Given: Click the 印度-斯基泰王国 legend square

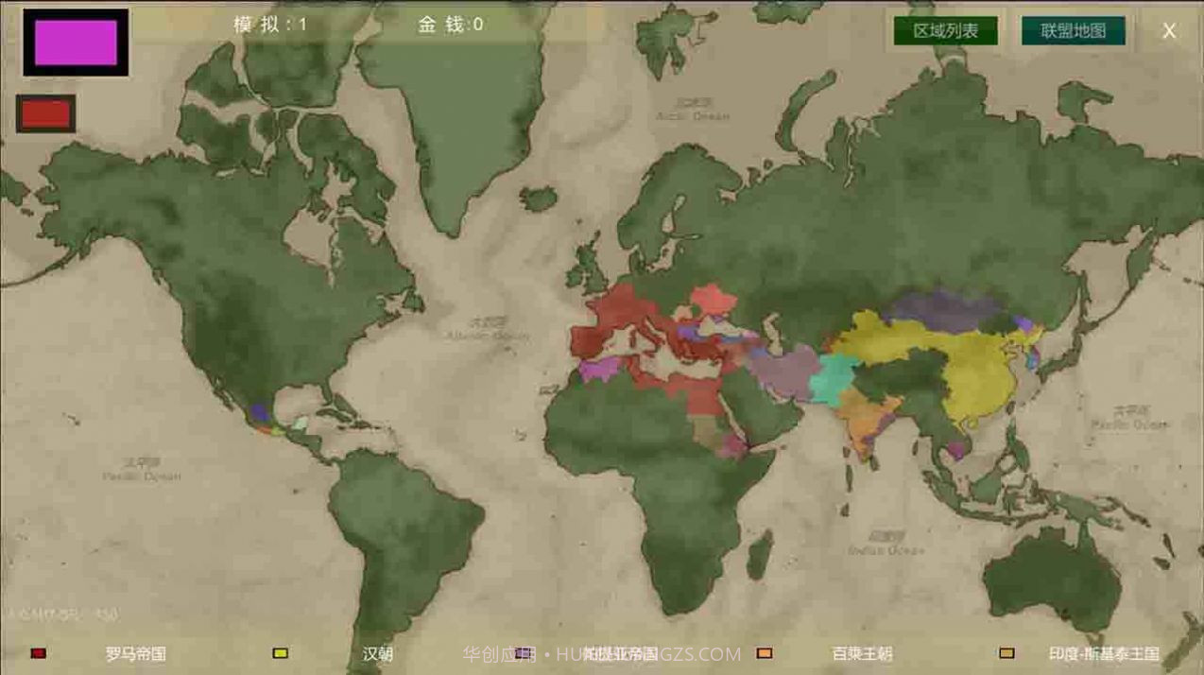Looking at the screenshot, I should point(1006,653).
